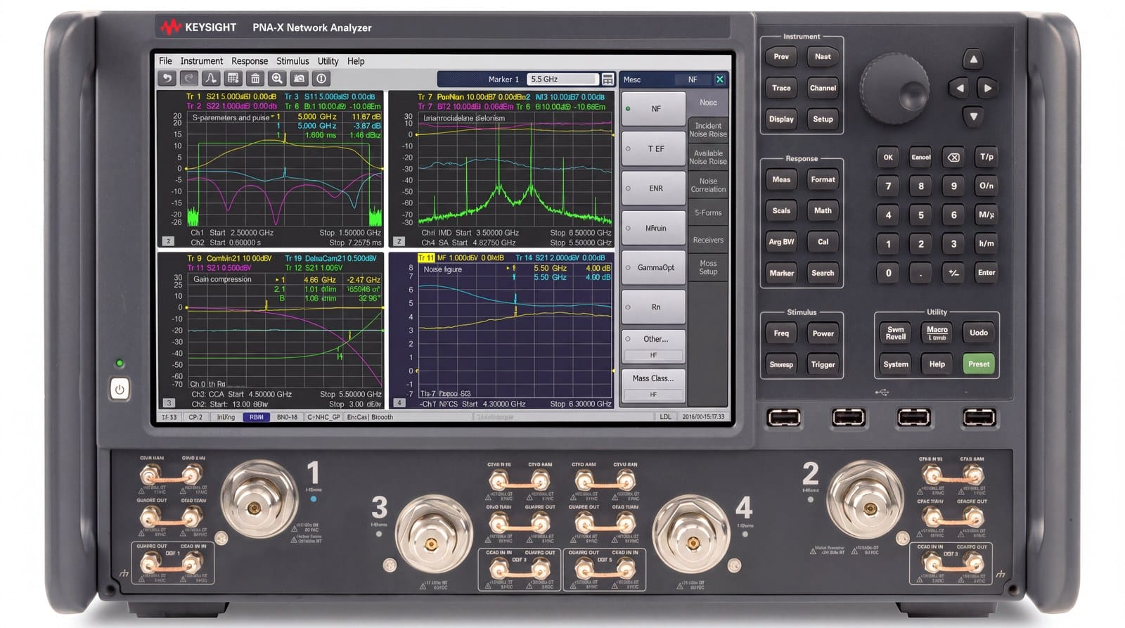Select the magnifier zoom toolbar icon
The height and width of the screenshot is (628, 1125).
pyautogui.click(x=278, y=79)
